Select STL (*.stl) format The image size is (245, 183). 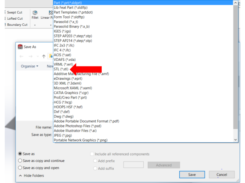pyautogui.click(x=143, y=69)
